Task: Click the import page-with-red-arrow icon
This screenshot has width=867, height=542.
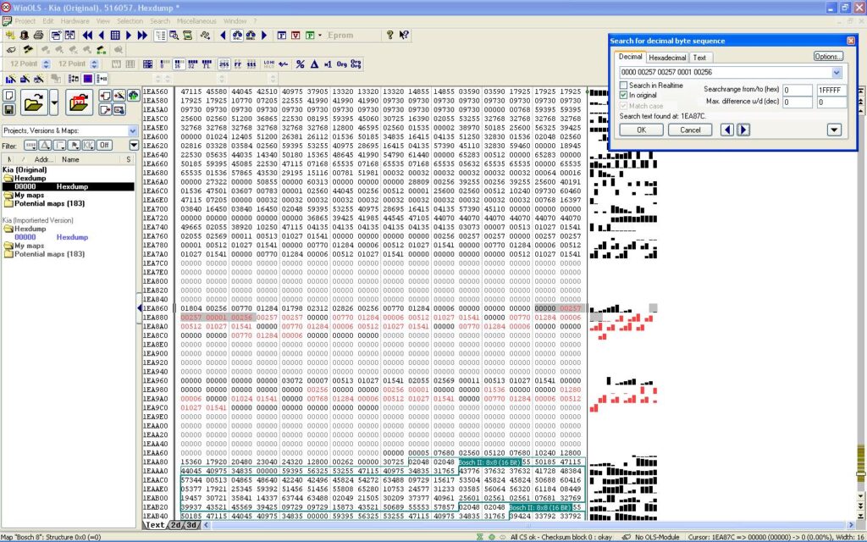Action: 105,95
